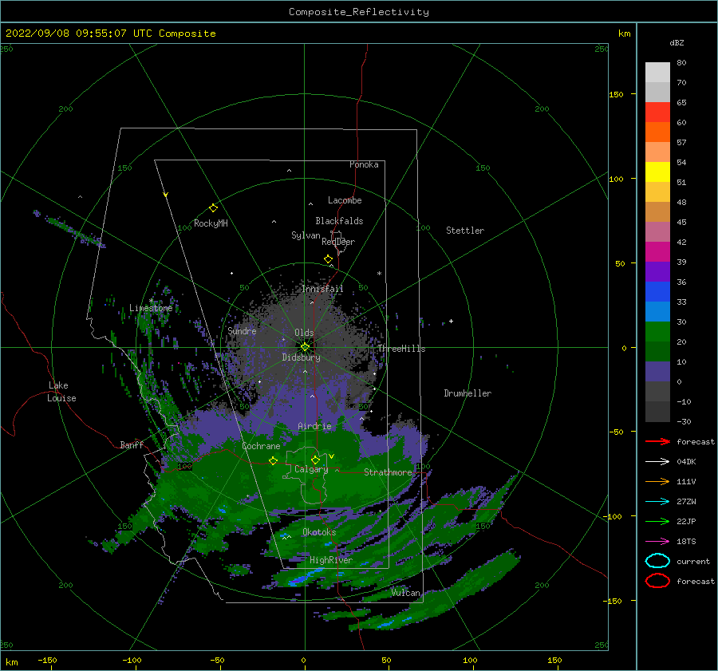
Task: Click the cyan current ellipse icon
Action: [x=657, y=561]
